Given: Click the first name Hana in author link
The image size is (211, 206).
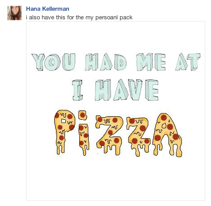Looking at the screenshot, I should (33, 9).
